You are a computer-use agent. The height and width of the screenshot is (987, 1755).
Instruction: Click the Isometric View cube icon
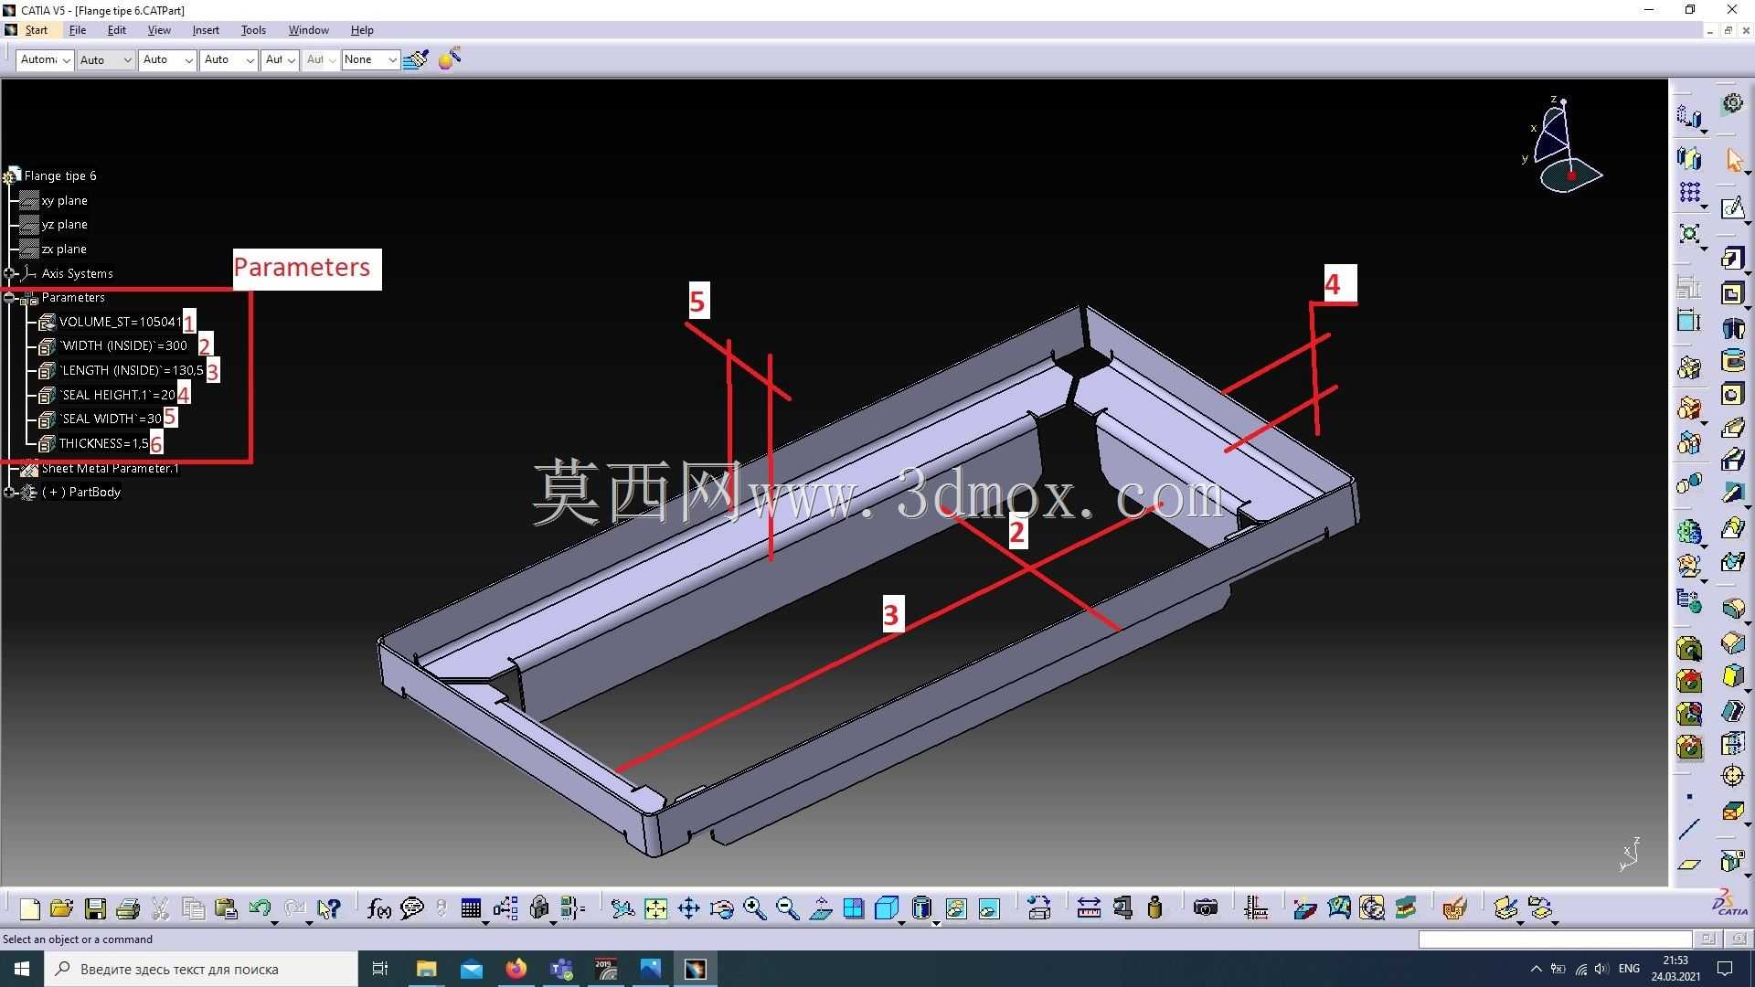(x=886, y=908)
